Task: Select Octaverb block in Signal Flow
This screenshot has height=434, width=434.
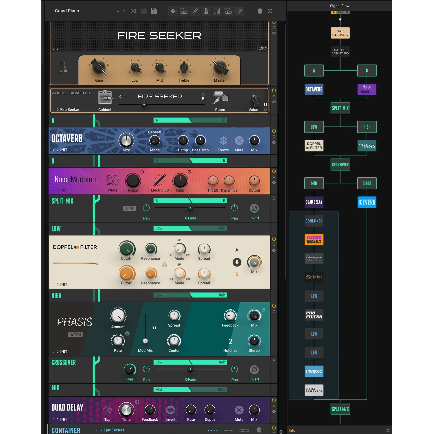Action: 314,89
